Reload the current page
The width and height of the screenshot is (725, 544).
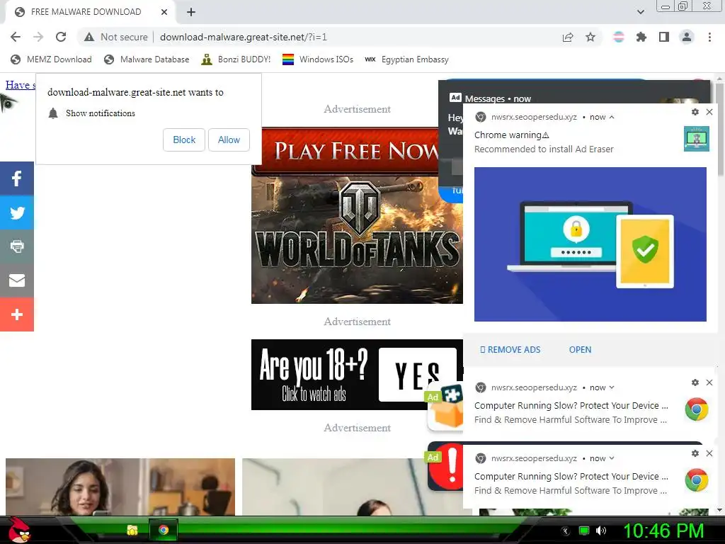(x=61, y=37)
